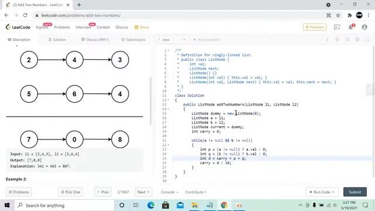Viewport: 375px width, 211px height.
Task: Bookmark this page with the star
Action: (338, 15)
